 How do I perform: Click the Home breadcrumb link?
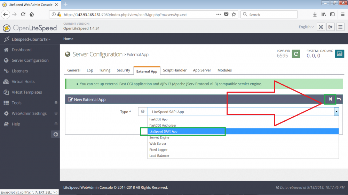point(68,39)
